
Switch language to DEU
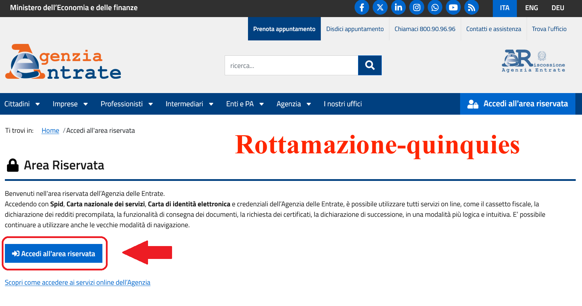pyautogui.click(x=558, y=8)
